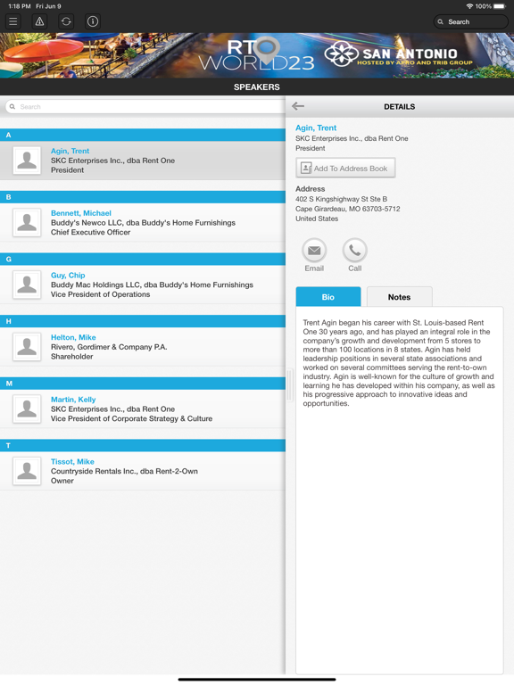Open speaker Tissot, Mike
The width and height of the screenshot is (514, 685).
coord(143,471)
